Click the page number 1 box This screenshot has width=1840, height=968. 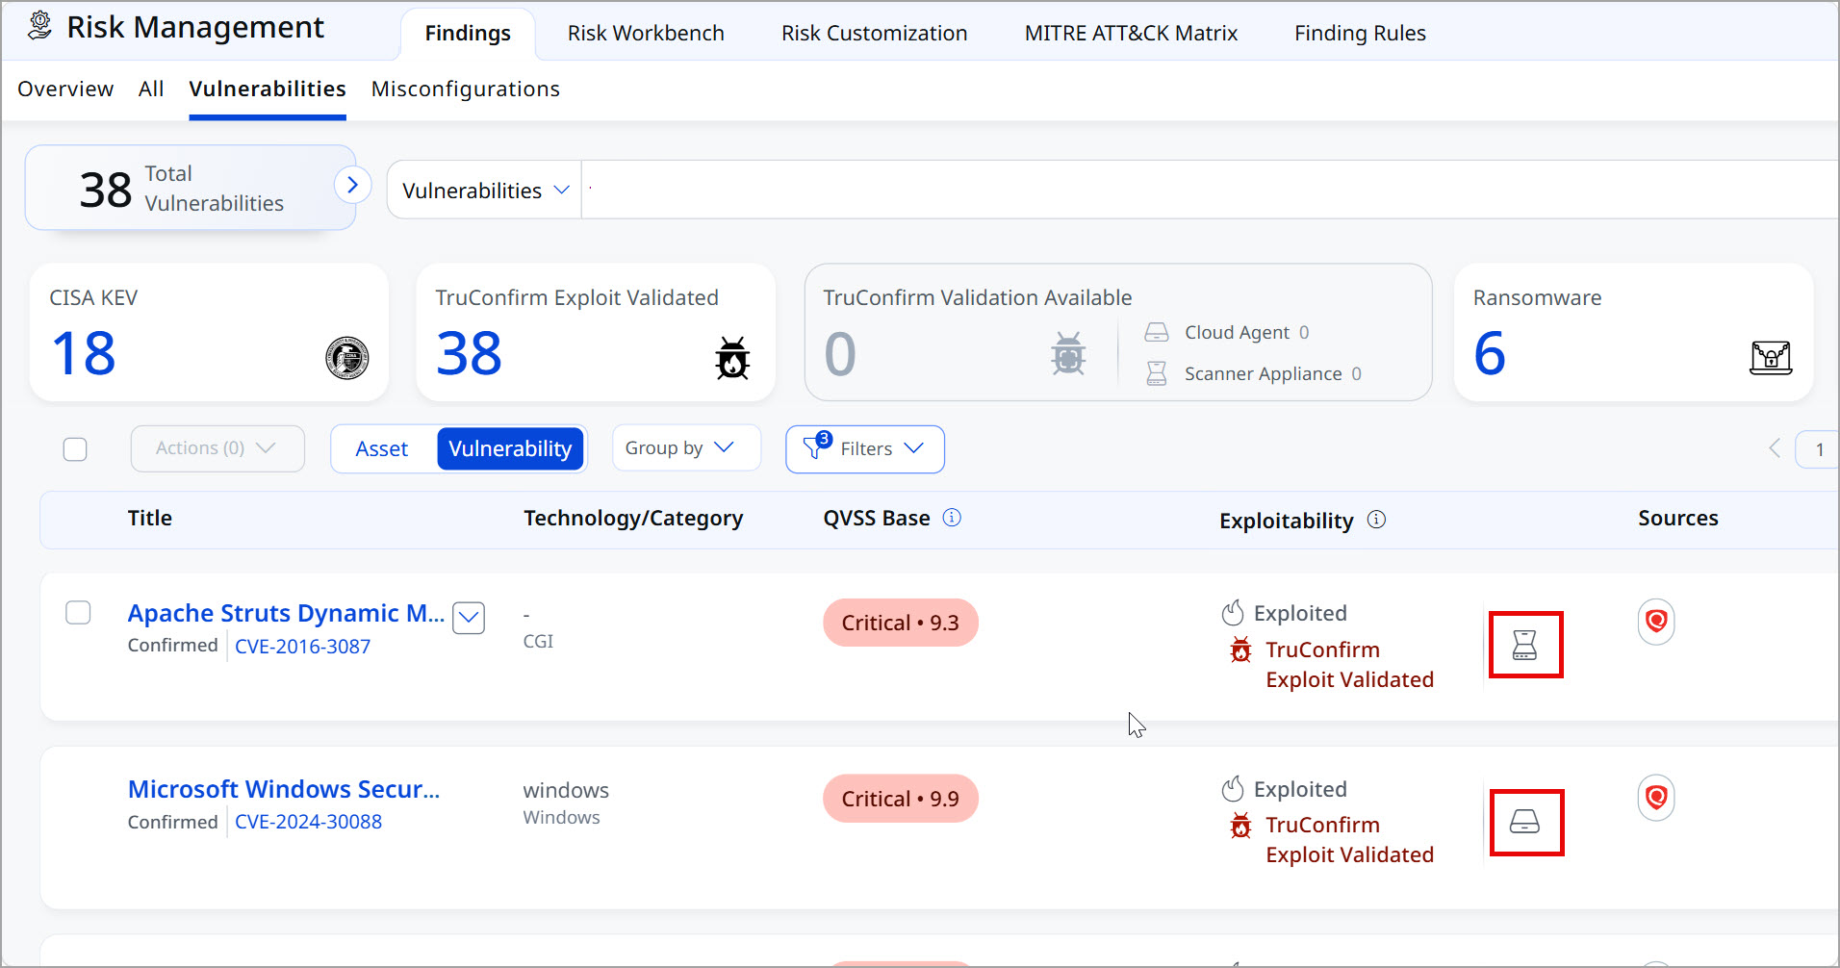click(x=1819, y=449)
